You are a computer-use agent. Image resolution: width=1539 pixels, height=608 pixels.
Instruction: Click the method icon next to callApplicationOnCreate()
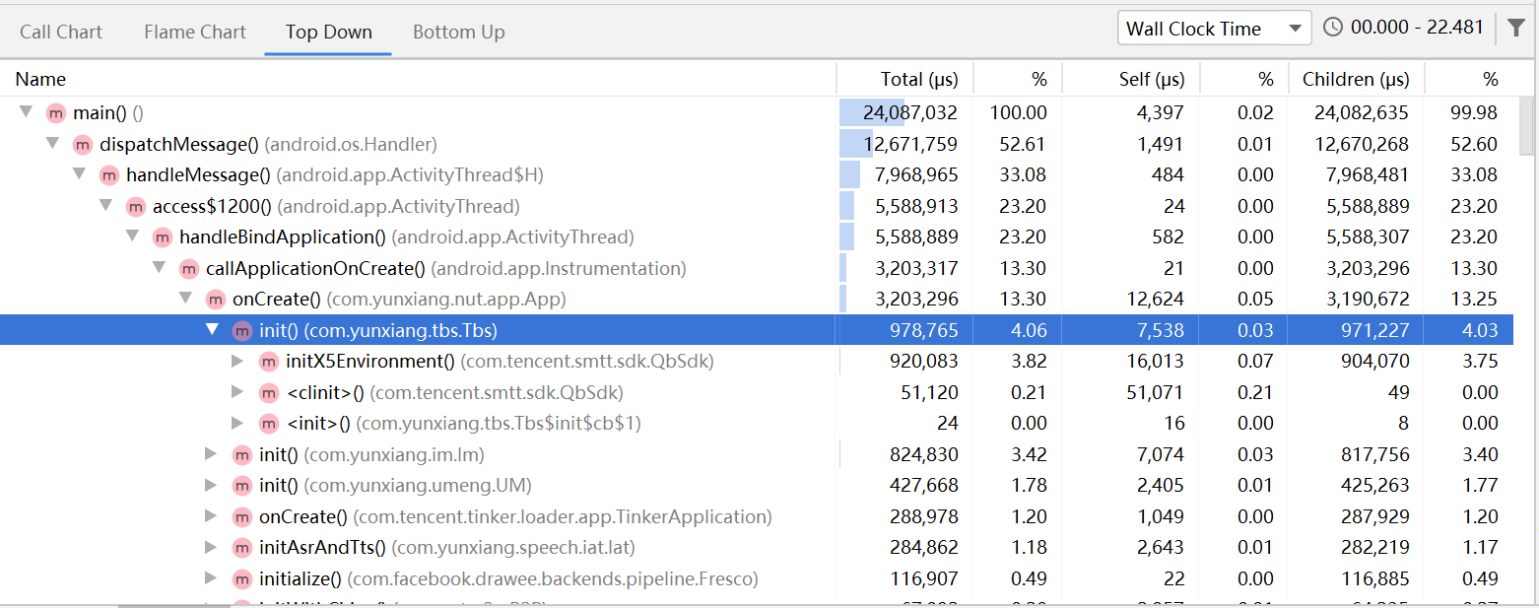tap(189, 269)
